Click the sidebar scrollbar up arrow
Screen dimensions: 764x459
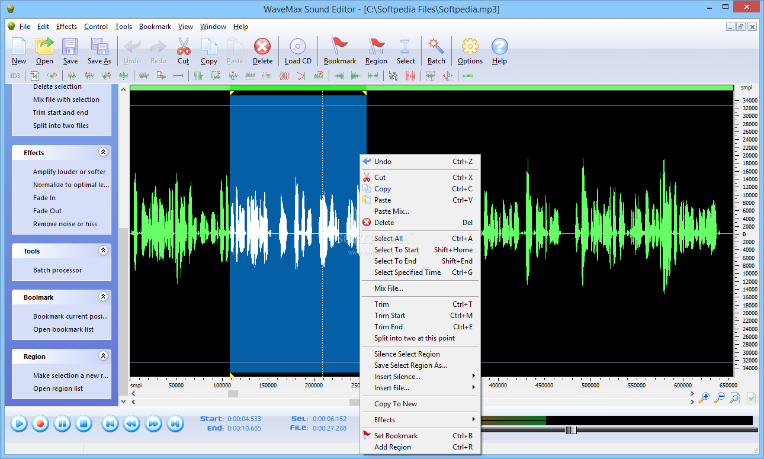(123, 89)
